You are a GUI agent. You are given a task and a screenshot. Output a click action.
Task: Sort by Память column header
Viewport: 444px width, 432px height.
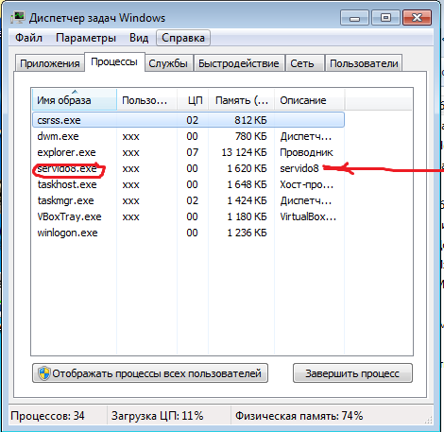point(242,100)
